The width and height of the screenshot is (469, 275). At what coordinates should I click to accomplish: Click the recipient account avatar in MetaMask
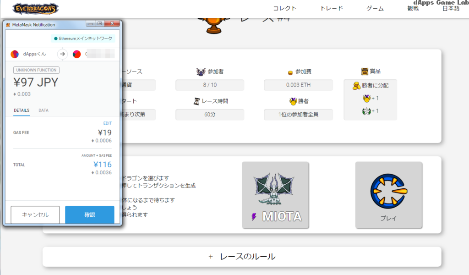77,54
